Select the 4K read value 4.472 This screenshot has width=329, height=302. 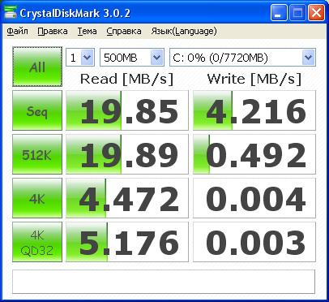tap(127, 198)
